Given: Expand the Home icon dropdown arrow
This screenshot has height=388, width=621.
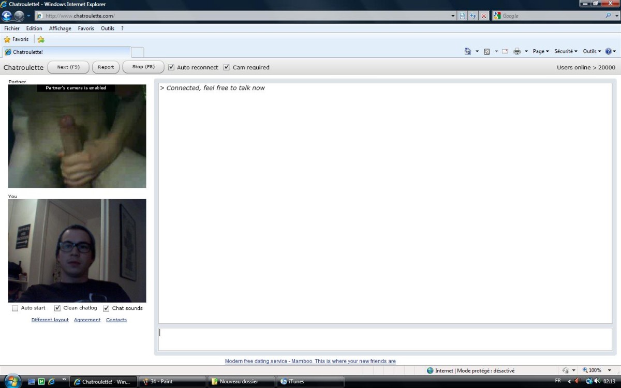Looking at the screenshot, I should (x=477, y=51).
